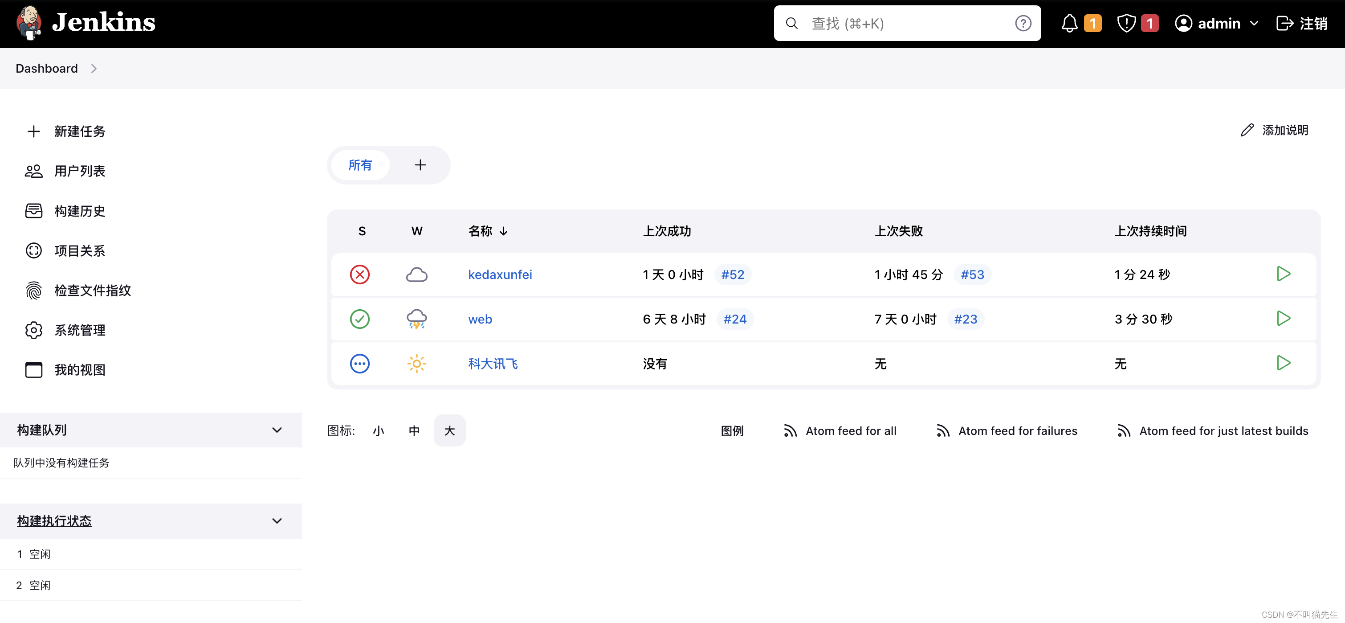Select small (小) icon size
The height and width of the screenshot is (623, 1345).
[x=379, y=430]
